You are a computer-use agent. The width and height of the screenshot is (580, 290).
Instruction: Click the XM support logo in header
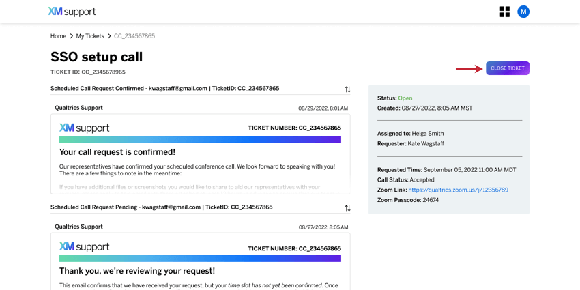point(72,12)
